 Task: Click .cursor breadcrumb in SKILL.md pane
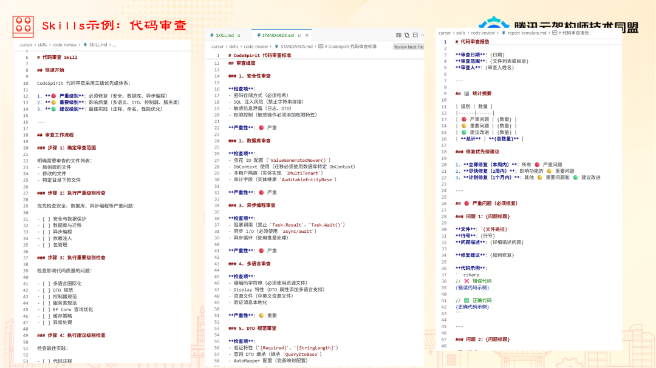[26, 45]
